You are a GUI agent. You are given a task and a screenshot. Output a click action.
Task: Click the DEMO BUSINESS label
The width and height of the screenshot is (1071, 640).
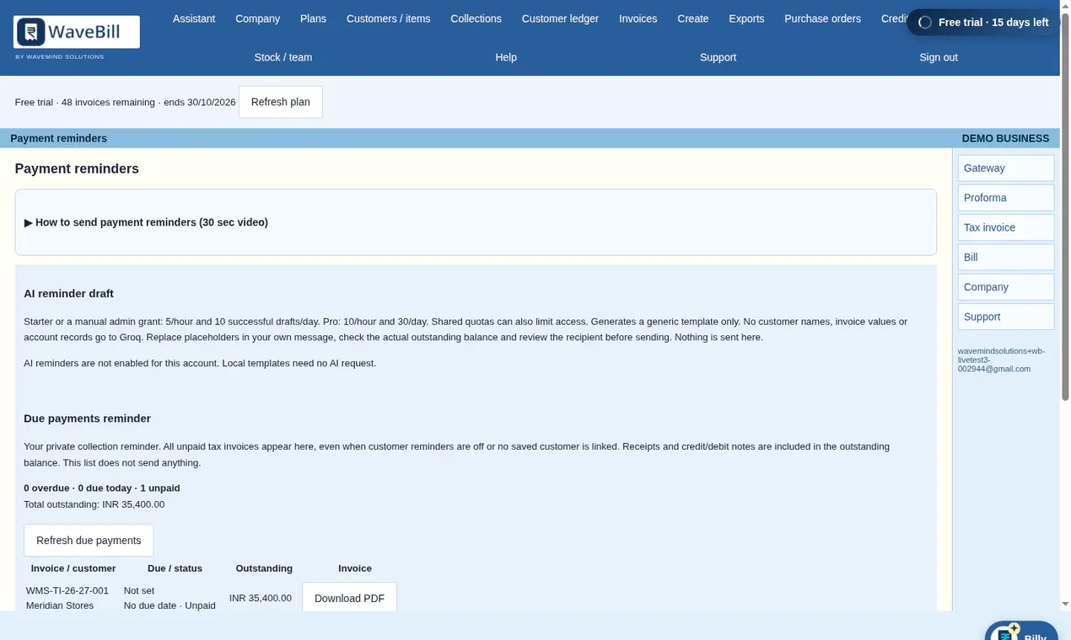click(1005, 138)
